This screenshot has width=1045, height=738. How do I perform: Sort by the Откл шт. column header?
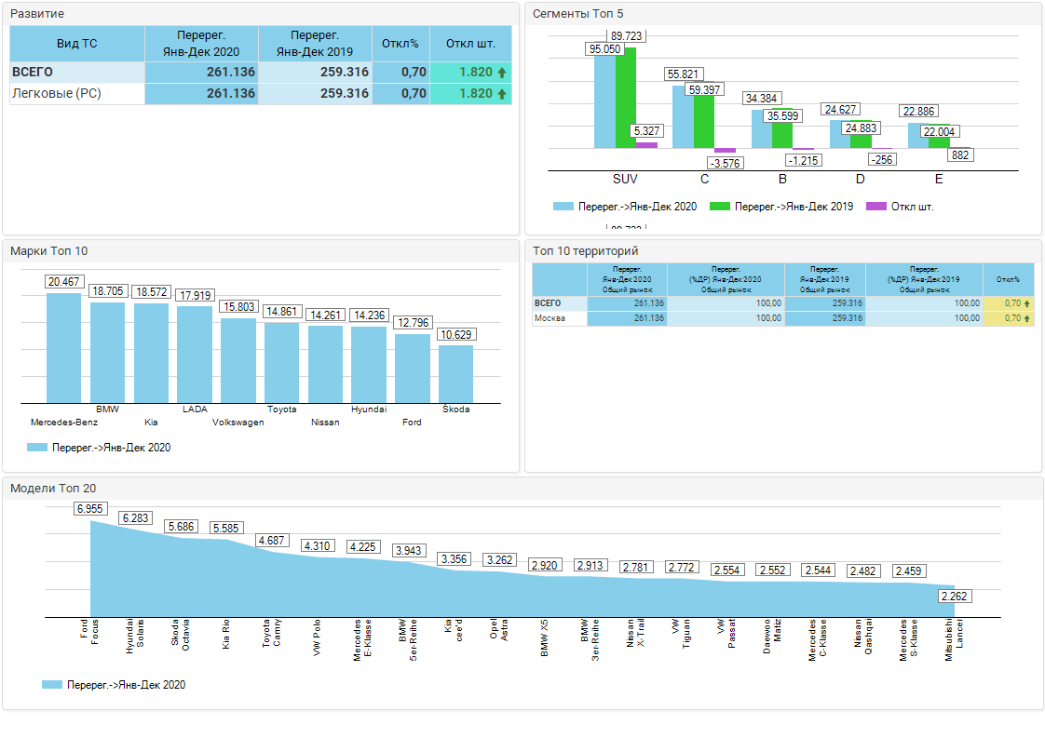470,44
